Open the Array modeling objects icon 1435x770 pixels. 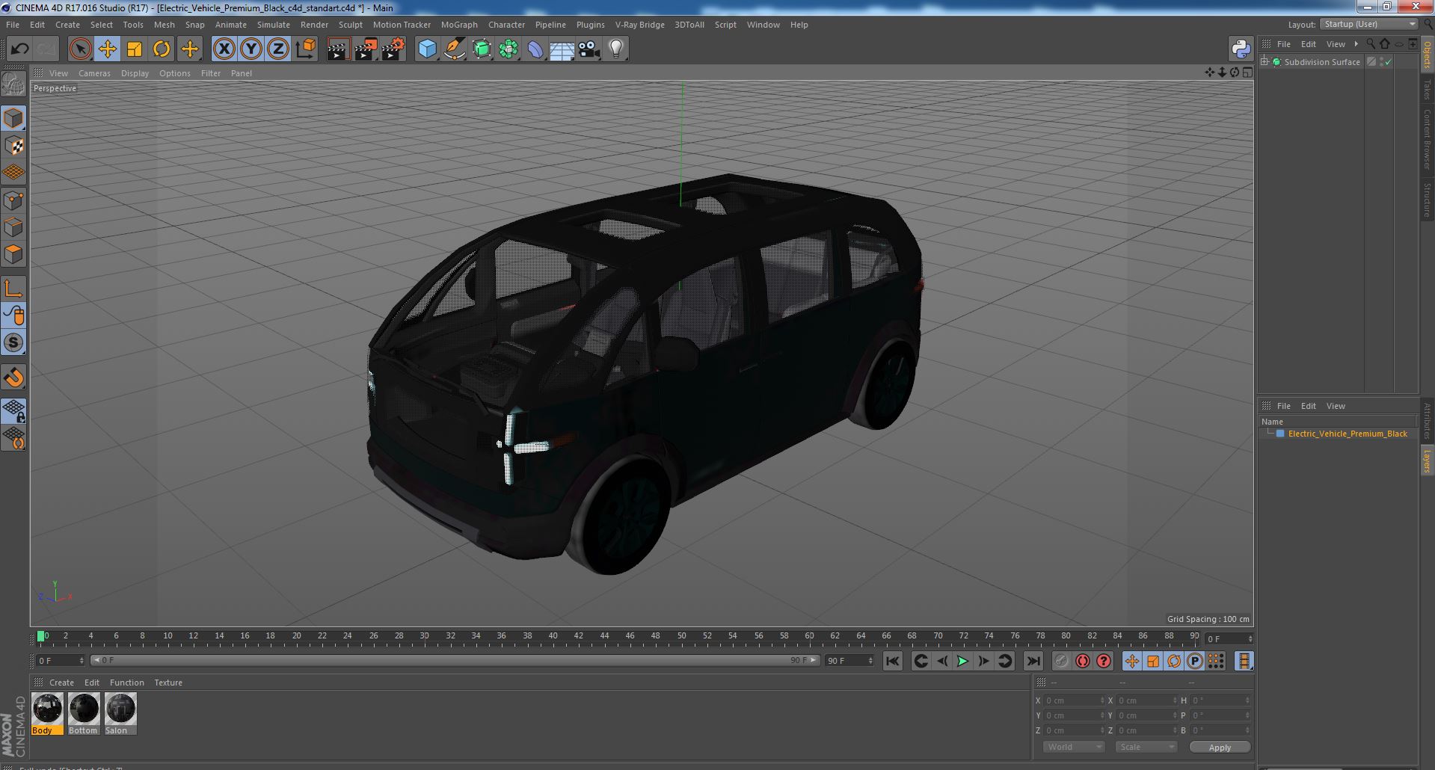point(508,49)
